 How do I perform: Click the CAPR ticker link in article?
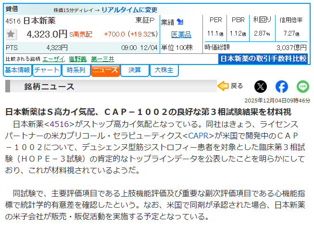pyautogui.click(x=198, y=136)
